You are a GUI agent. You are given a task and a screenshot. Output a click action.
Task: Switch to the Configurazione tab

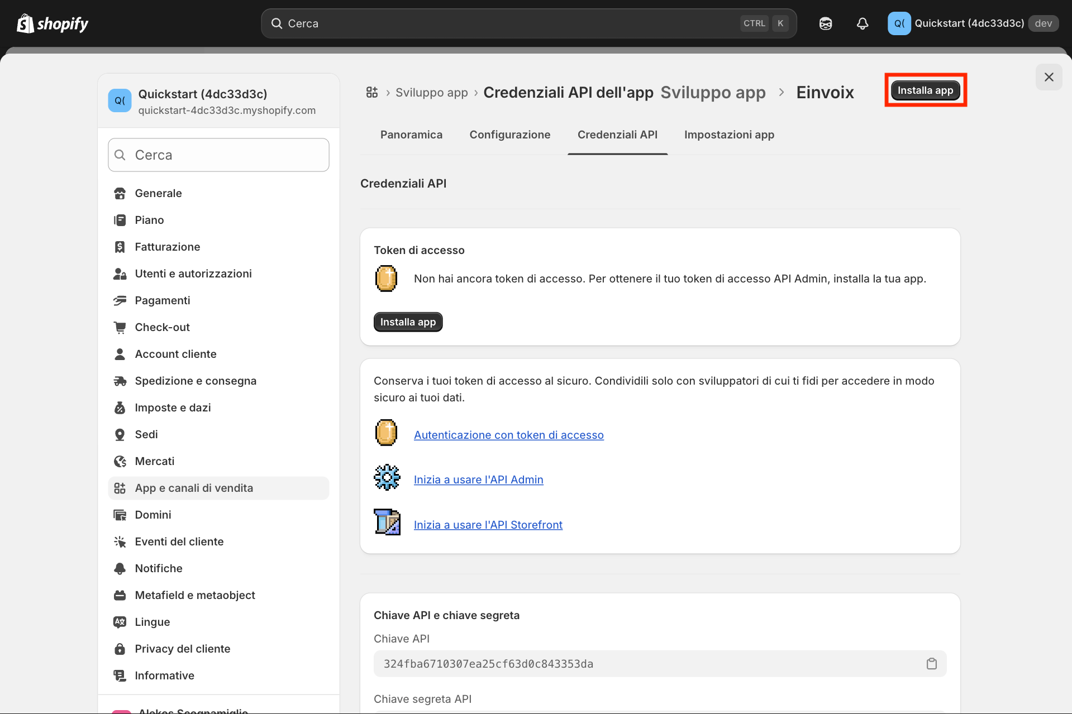pos(509,135)
